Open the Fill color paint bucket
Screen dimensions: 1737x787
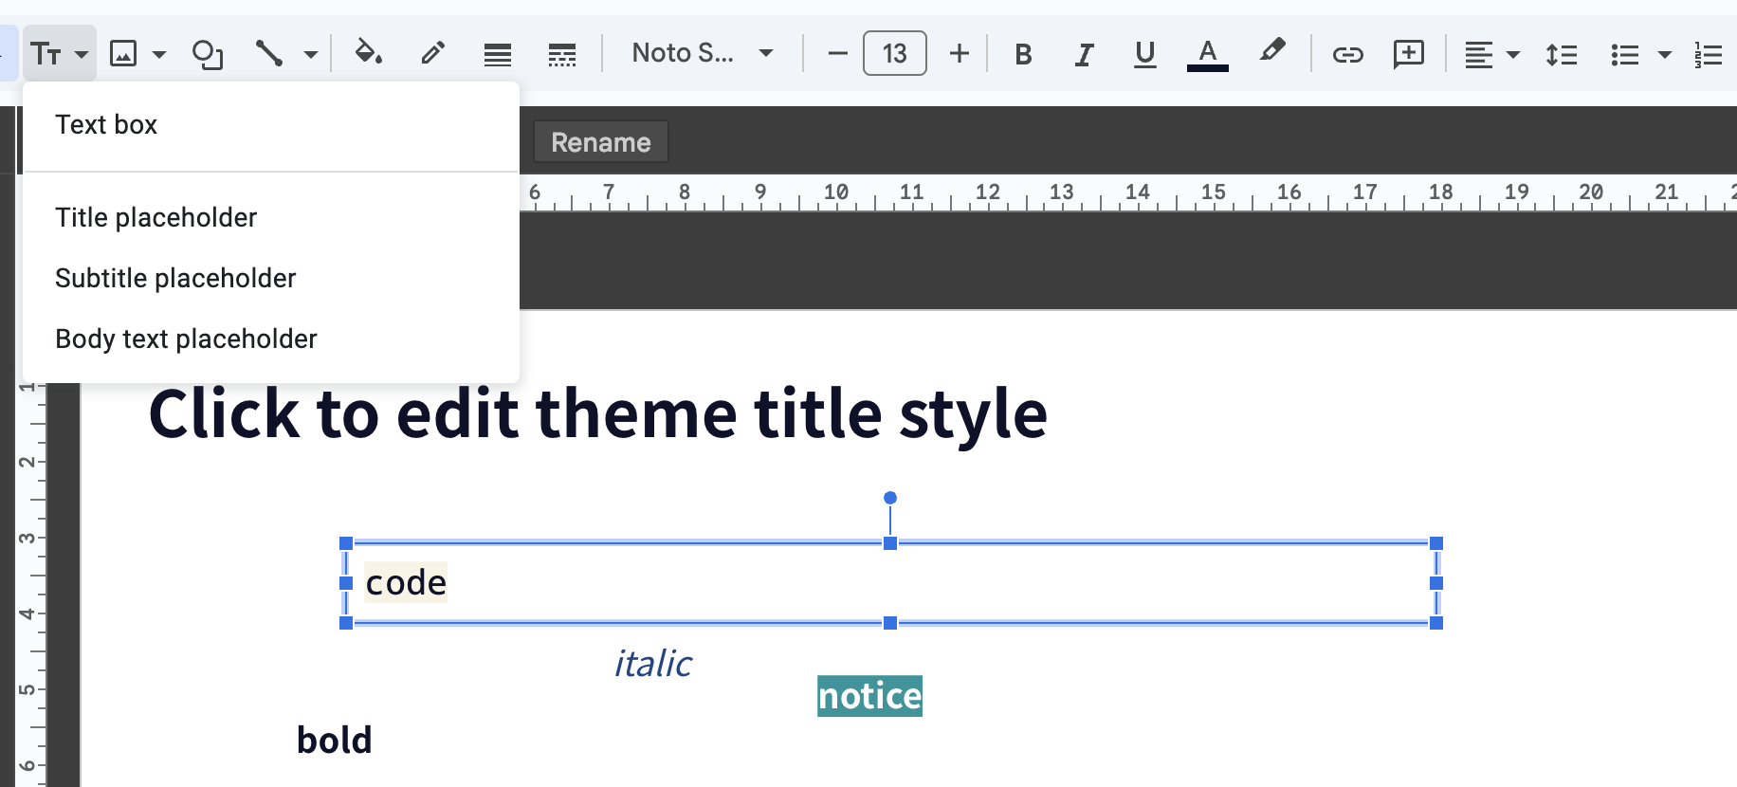368,53
